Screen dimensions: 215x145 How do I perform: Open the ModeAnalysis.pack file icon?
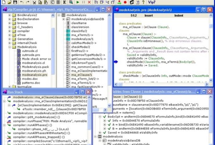pos(18,67)
